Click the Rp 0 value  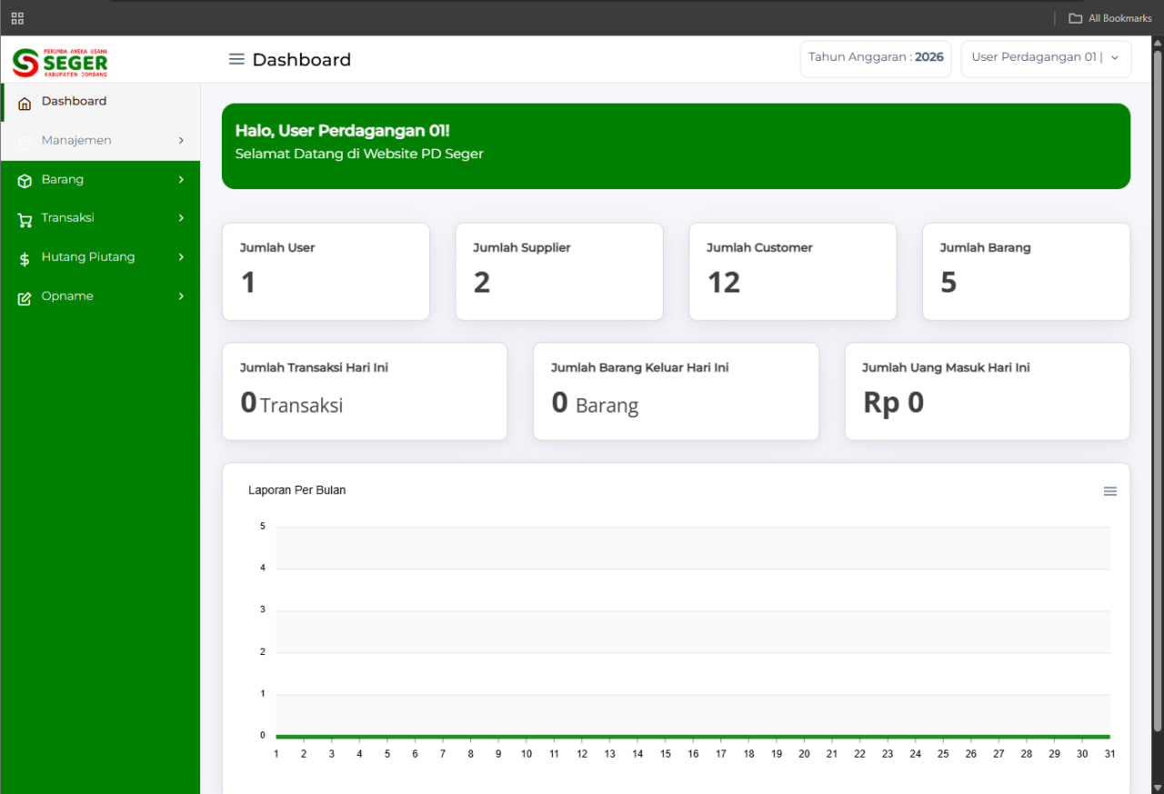coord(894,403)
